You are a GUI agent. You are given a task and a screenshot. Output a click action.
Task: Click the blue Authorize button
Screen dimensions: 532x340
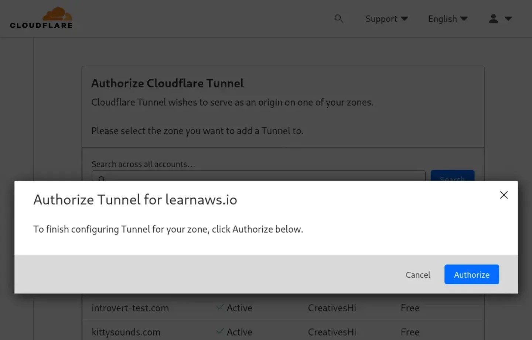click(471, 274)
